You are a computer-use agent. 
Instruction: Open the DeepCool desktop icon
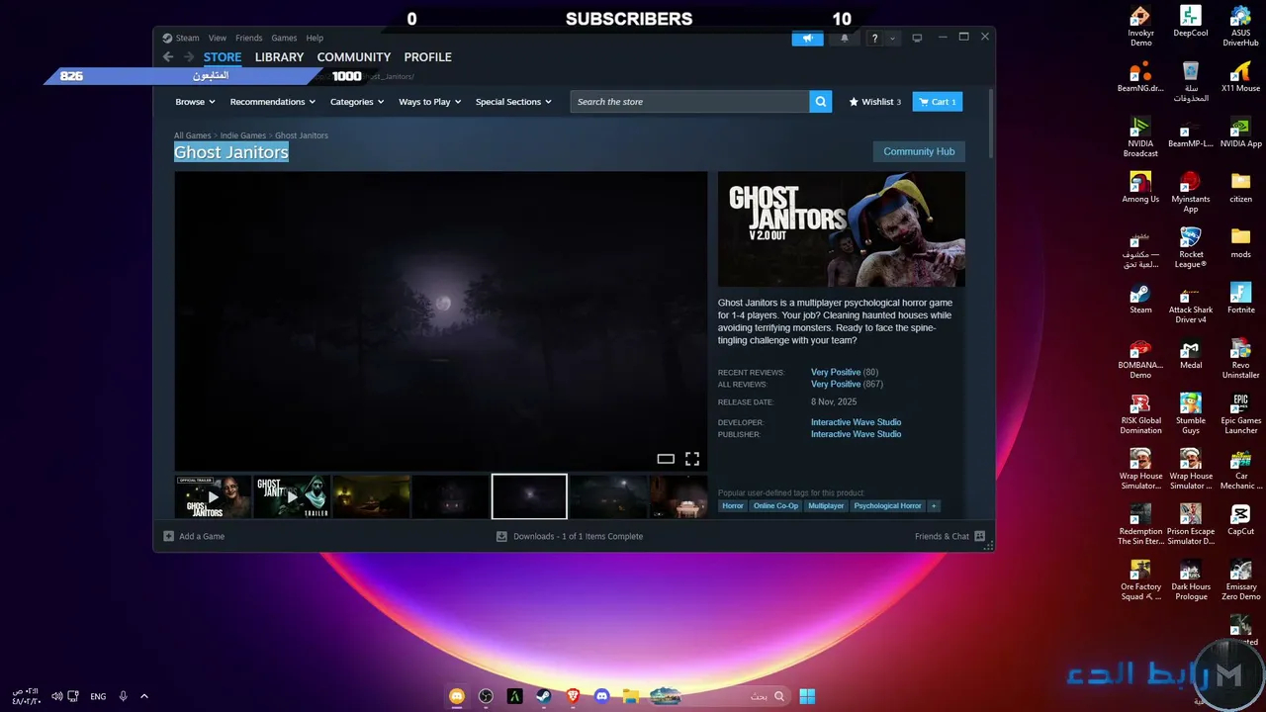coord(1191,22)
